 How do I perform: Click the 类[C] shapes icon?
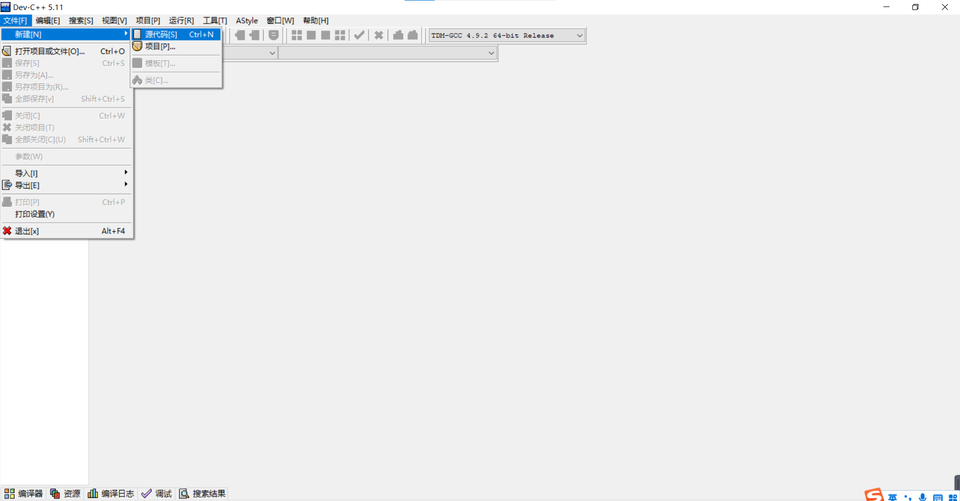(137, 80)
